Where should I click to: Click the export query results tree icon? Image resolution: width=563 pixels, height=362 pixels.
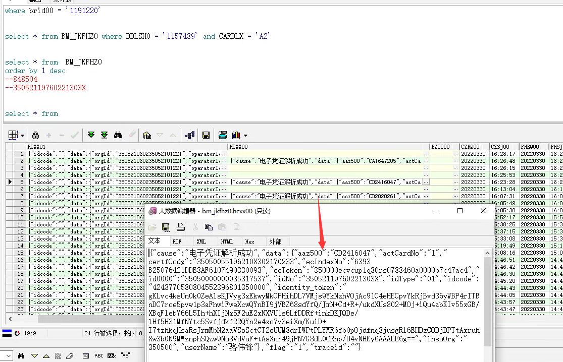189,135
